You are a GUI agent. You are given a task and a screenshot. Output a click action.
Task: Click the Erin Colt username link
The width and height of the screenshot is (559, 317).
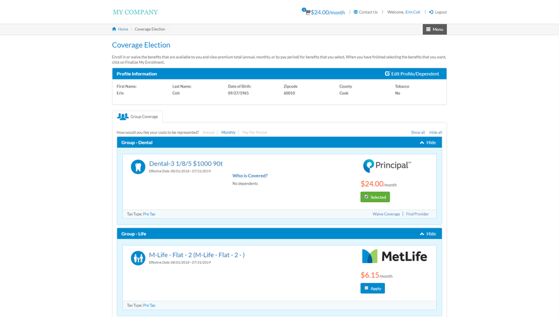pyautogui.click(x=412, y=12)
